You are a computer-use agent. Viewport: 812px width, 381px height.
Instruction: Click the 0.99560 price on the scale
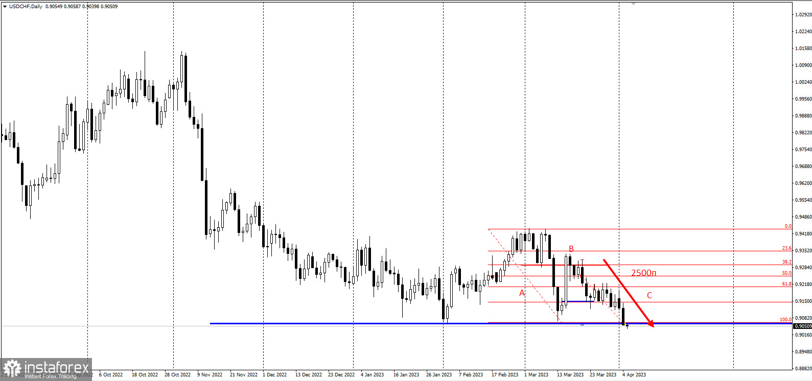[x=803, y=99]
